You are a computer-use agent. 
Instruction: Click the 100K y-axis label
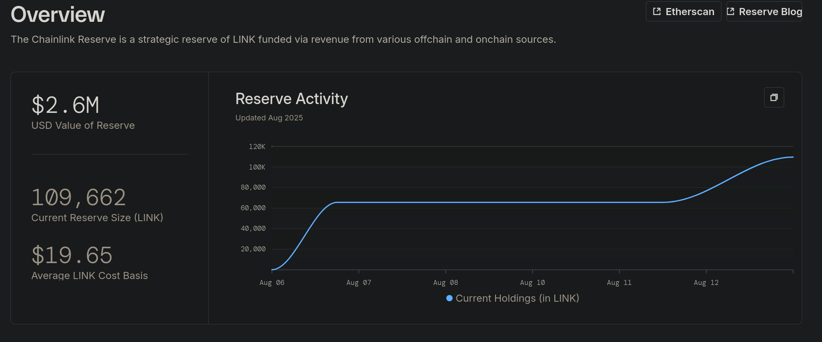pyautogui.click(x=257, y=167)
